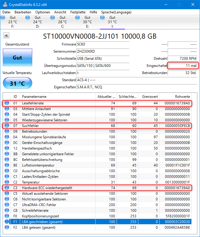
Task: Select disk I: health status orb
Action: 102,18
